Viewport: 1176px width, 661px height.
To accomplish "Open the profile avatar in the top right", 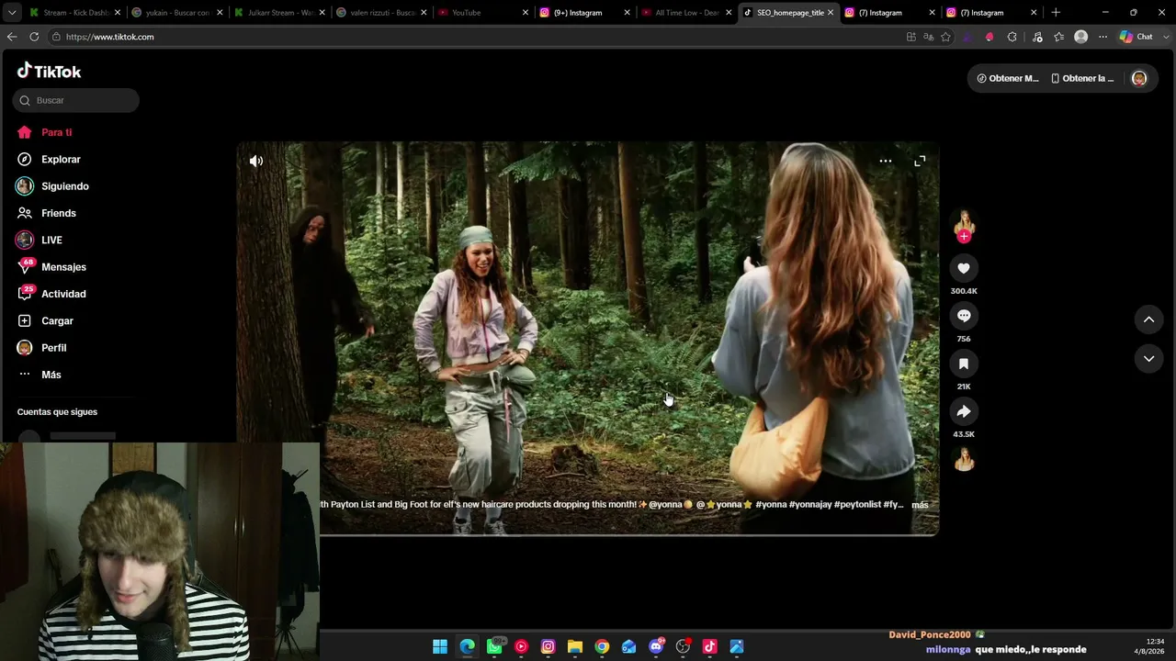I will (1139, 78).
